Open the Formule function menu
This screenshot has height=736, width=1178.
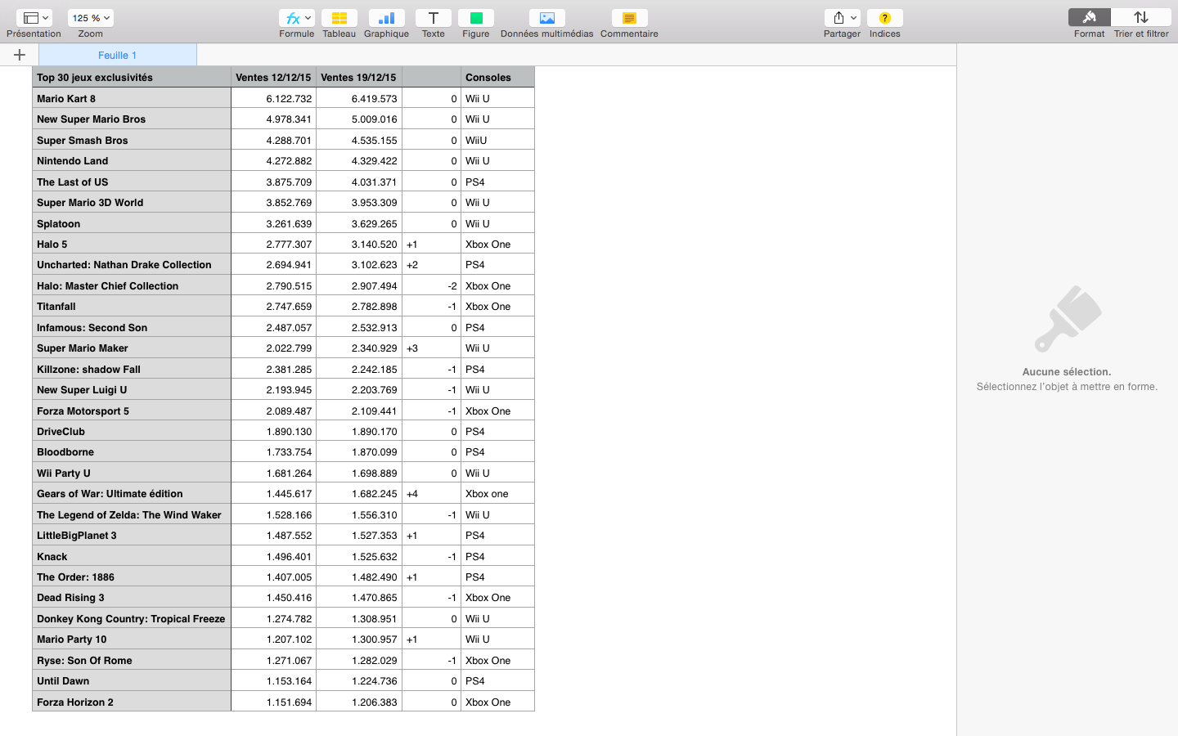296,18
